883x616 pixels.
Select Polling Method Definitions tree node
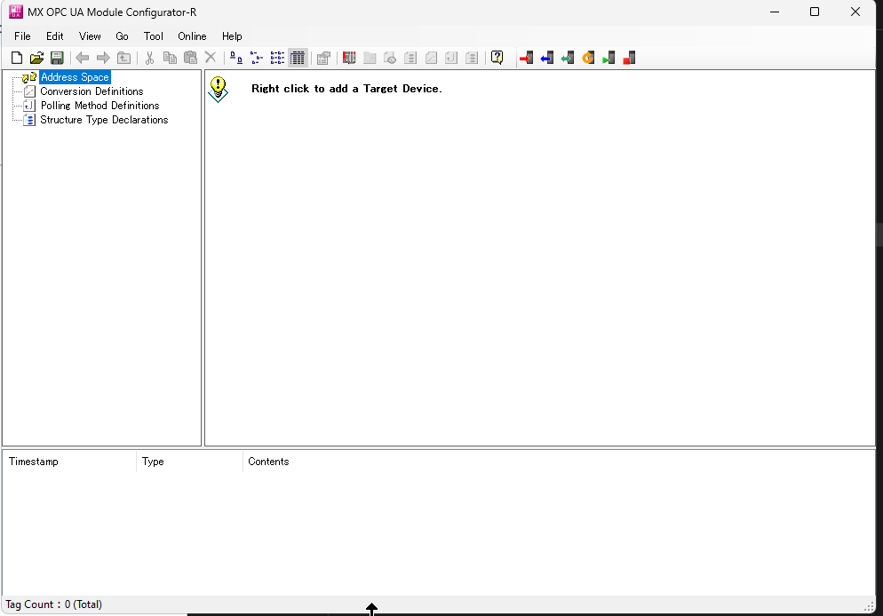click(x=100, y=106)
